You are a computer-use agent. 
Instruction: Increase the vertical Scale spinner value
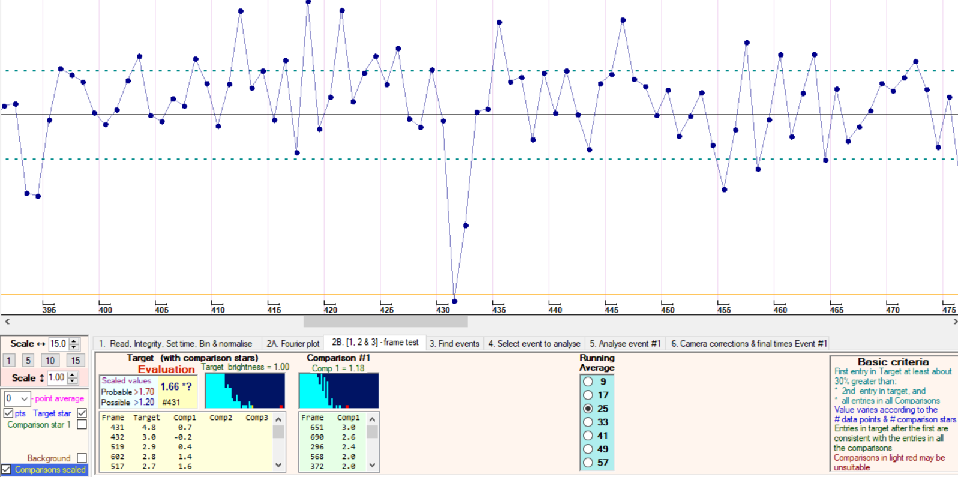[x=73, y=375]
